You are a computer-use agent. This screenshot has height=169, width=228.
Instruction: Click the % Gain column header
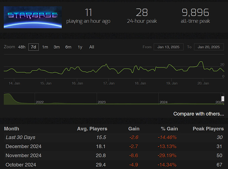coord(169,129)
